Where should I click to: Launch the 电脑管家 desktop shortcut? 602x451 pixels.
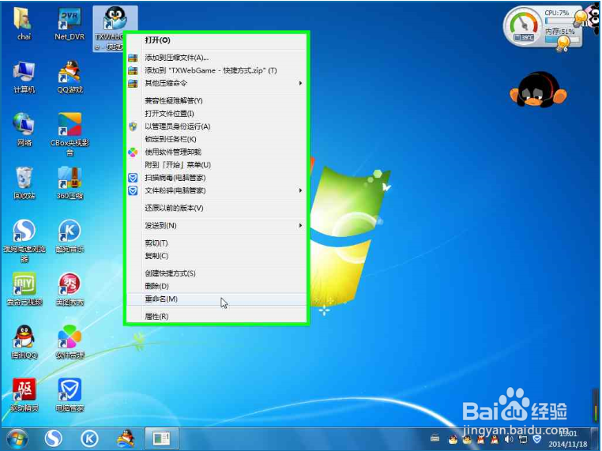tap(70, 395)
